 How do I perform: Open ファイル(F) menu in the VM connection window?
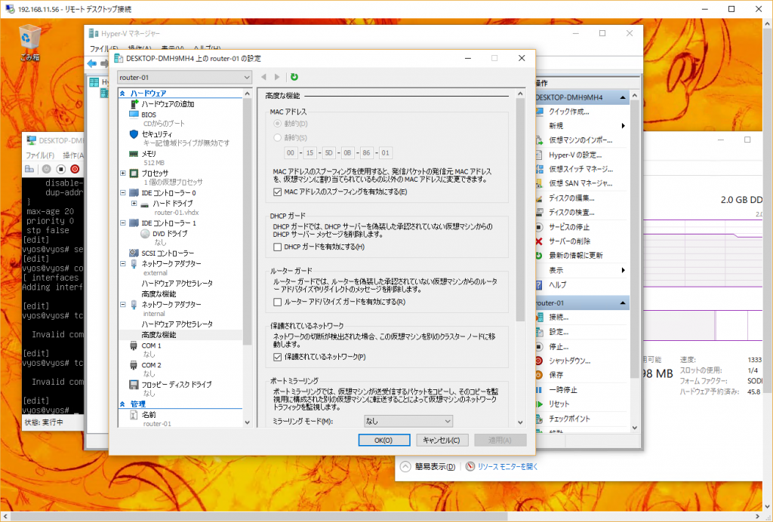click(40, 155)
